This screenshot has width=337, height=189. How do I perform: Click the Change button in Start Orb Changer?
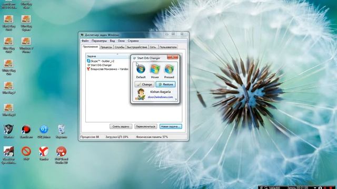tap(144, 85)
